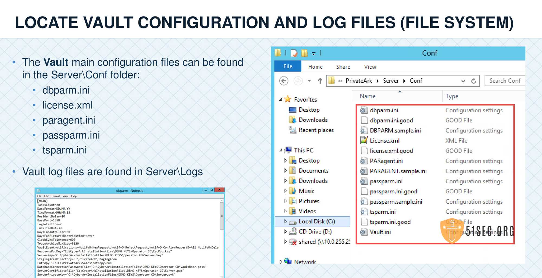Select the Documents folder under This PC

click(x=314, y=171)
